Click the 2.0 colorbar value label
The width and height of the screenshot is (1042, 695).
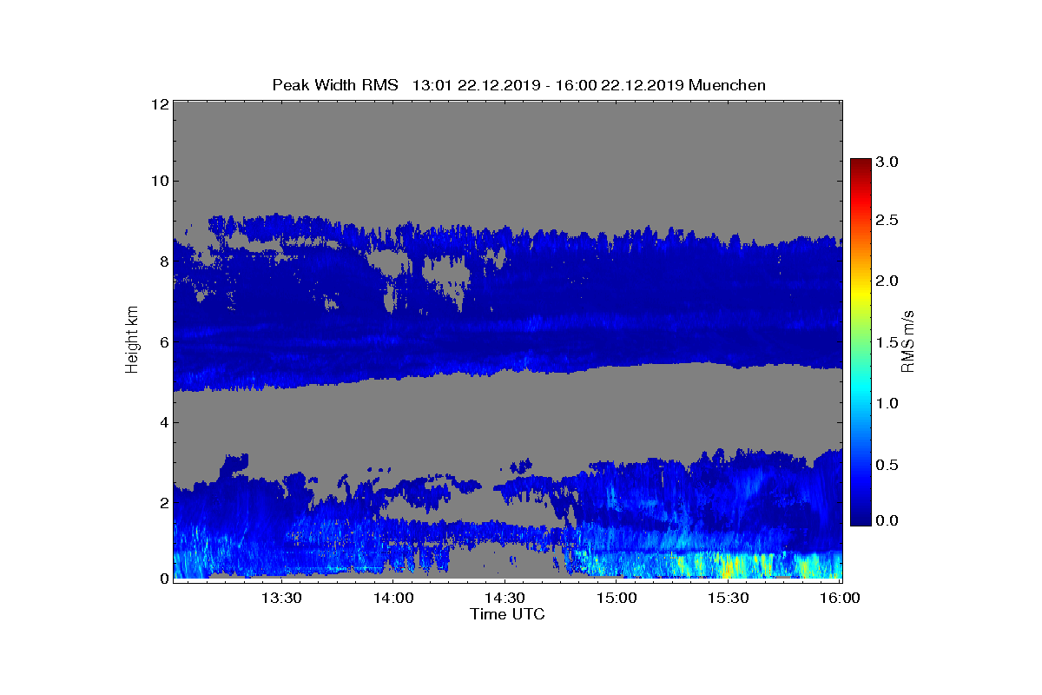point(886,281)
